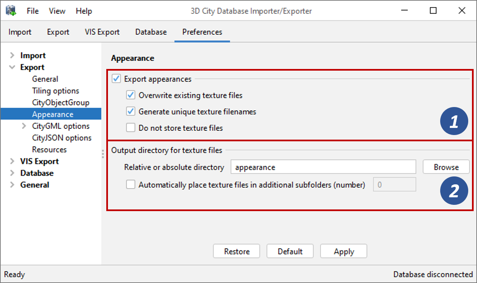Select CityJSON options in tree

[62, 138]
